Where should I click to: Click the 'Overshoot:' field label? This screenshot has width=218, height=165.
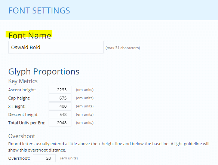19,158
